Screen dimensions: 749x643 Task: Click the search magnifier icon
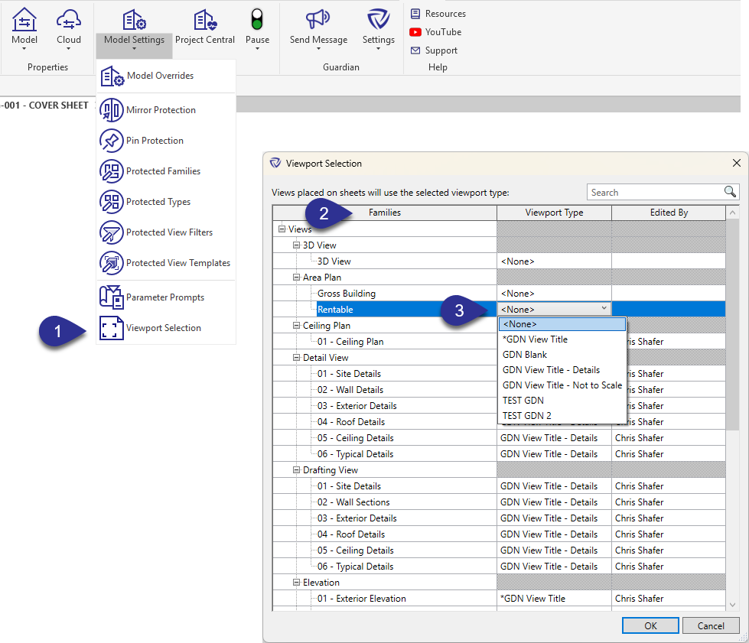(x=730, y=192)
